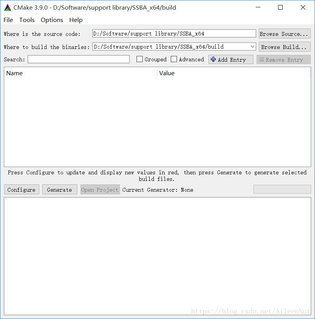Click inside the output log pane
Screen dimensions: 315x319
pyautogui.click(x=157, y=256)
